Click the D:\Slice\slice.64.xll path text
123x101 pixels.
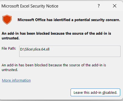coord(35,49)
